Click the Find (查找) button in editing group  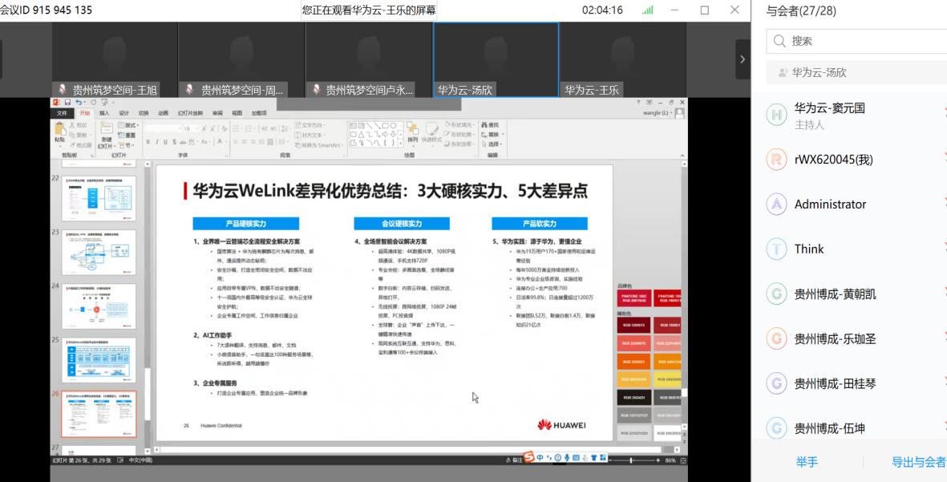pyautogui.click(x=489, y=125)
